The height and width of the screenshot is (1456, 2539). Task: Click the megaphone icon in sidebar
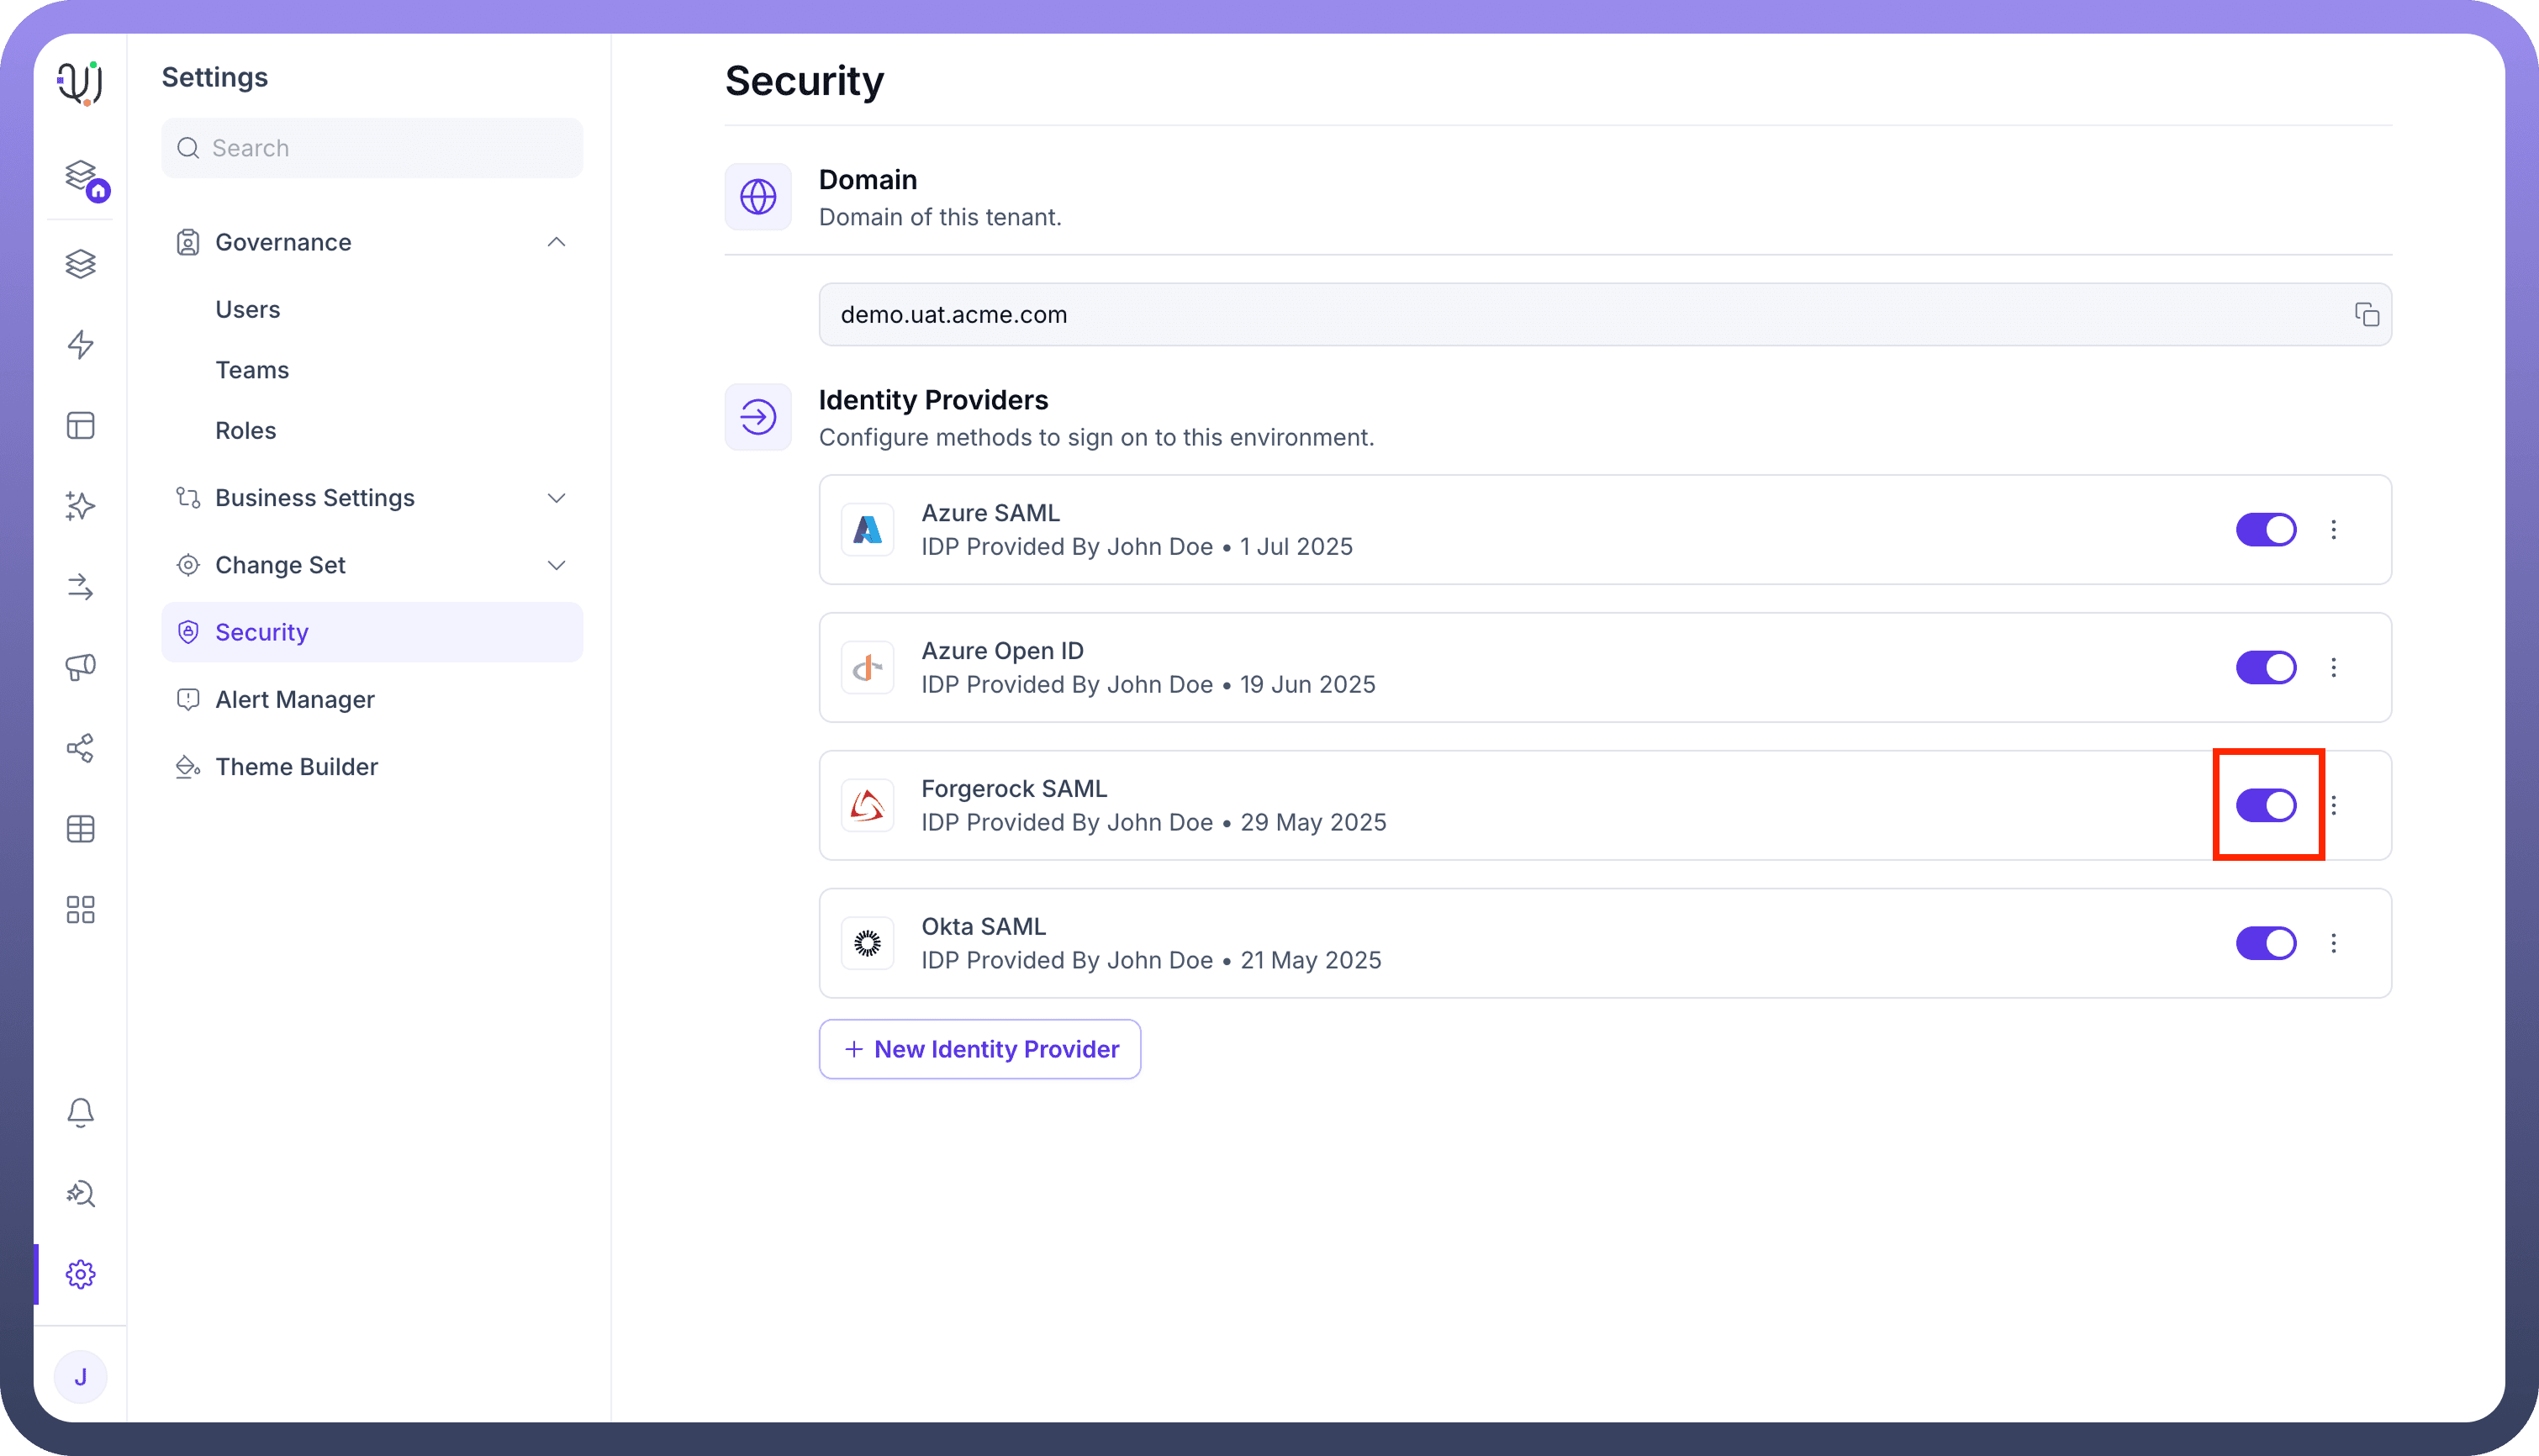80,667
